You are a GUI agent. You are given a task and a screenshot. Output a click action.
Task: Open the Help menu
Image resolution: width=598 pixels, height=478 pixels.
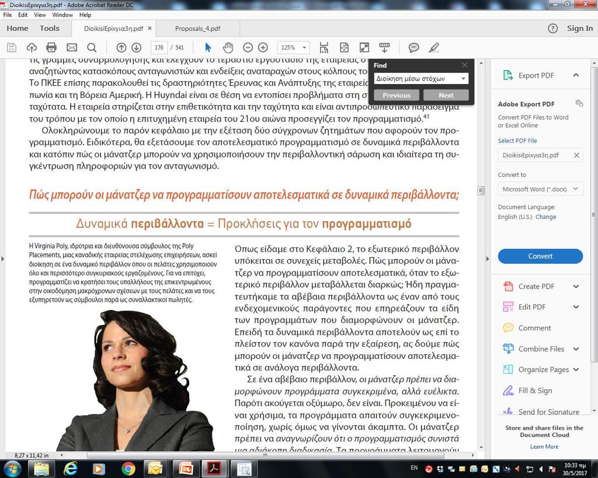coord(85,15)
